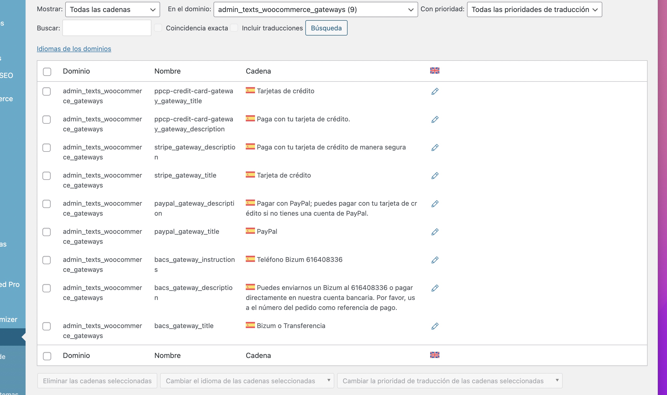The image size is (667, 395).
Task: Select all rows via header checkbox
Action: (47, 71)
